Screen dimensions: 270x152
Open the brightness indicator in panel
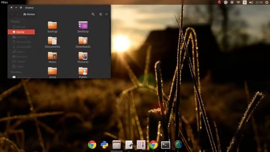pos(232,2)
